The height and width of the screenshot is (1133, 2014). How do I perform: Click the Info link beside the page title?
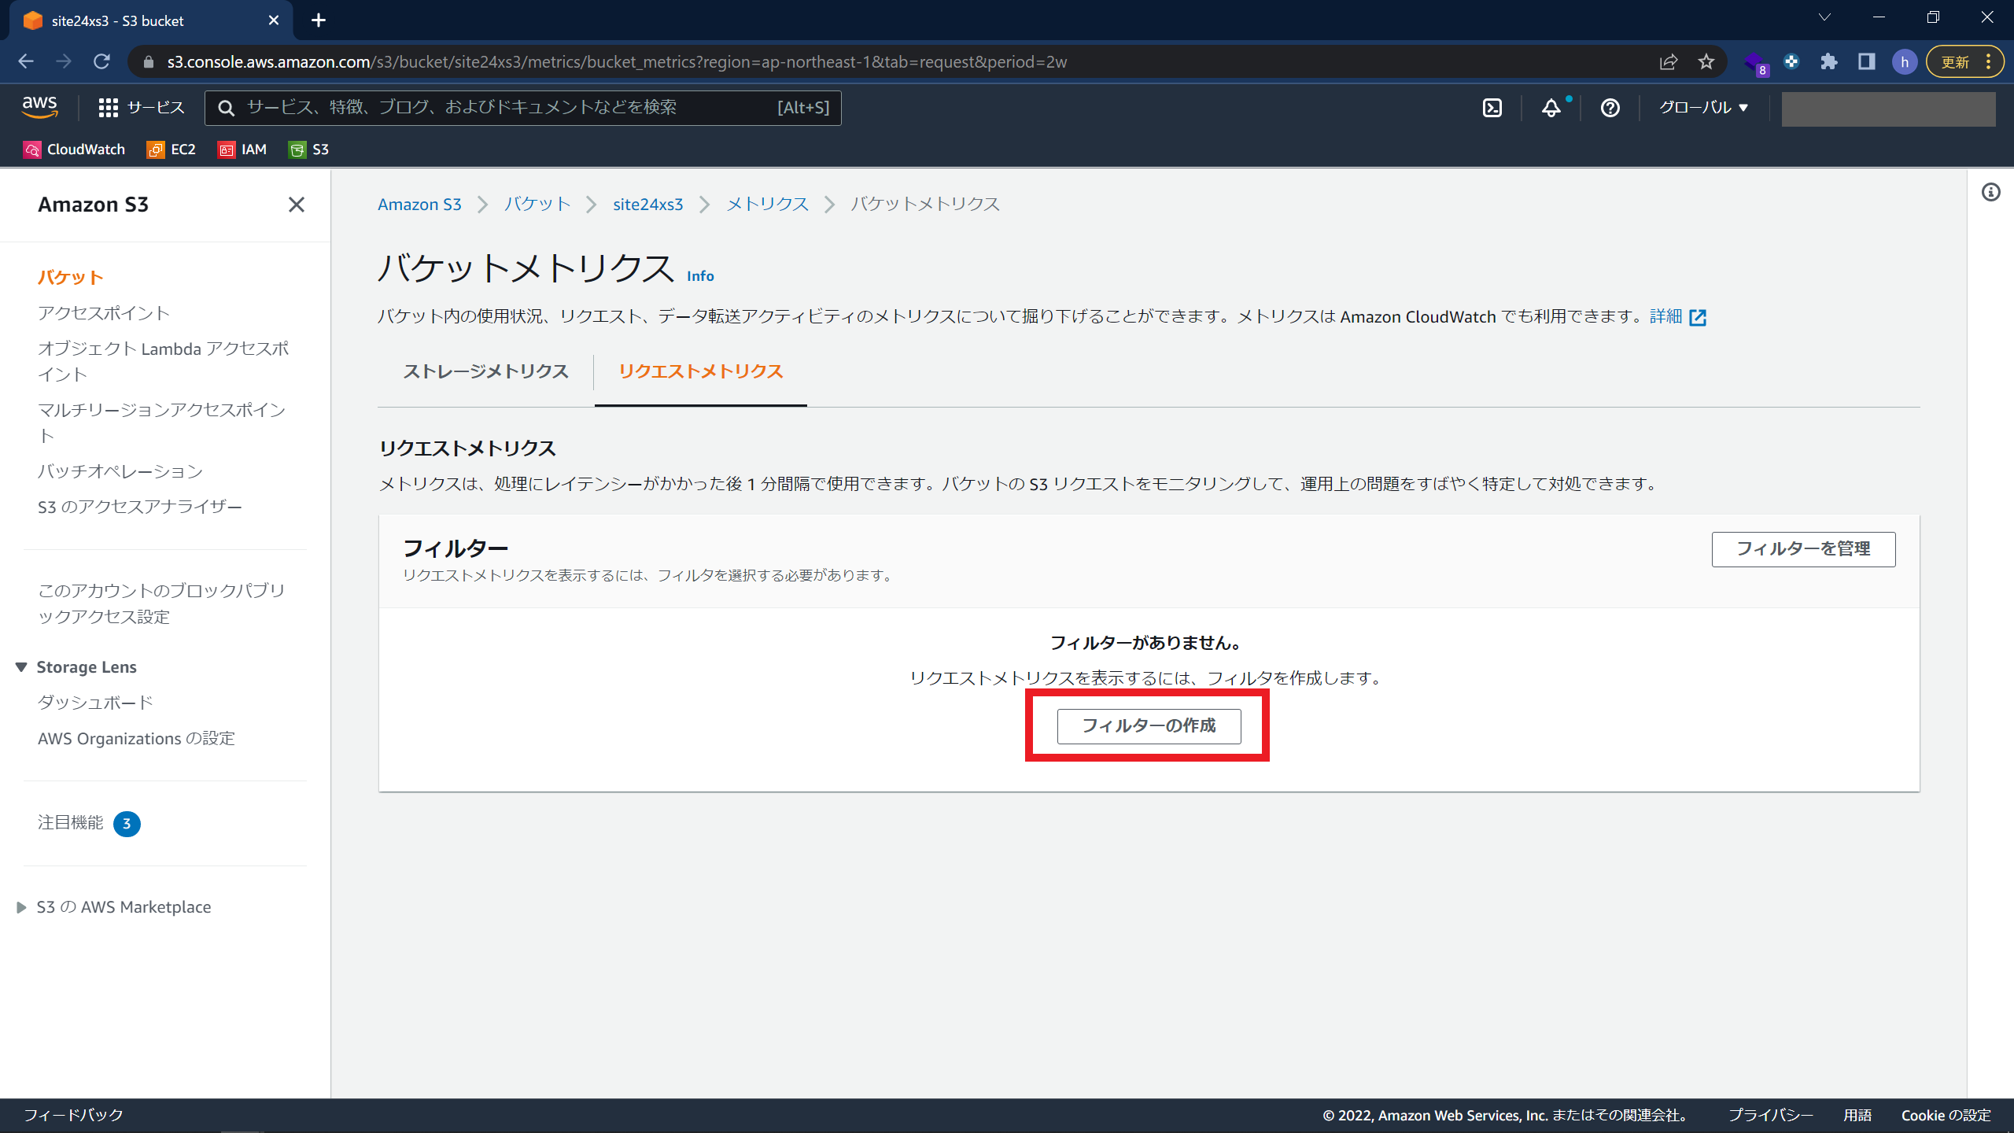(700, 276)
